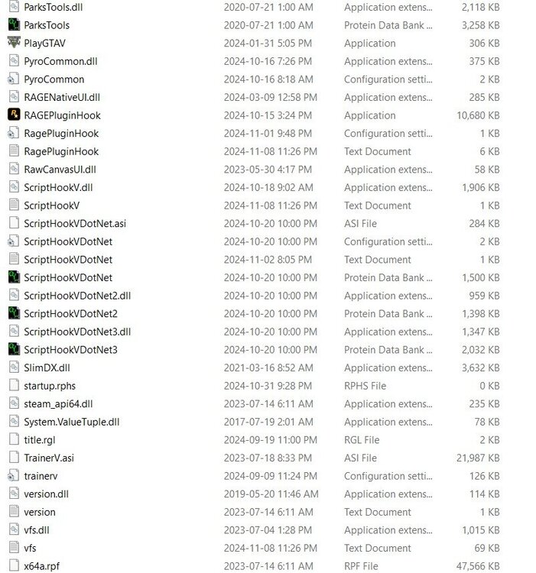Select the file name x64a.rpf
This screenshot has width=536, height=573.
[x=42, y=566]
